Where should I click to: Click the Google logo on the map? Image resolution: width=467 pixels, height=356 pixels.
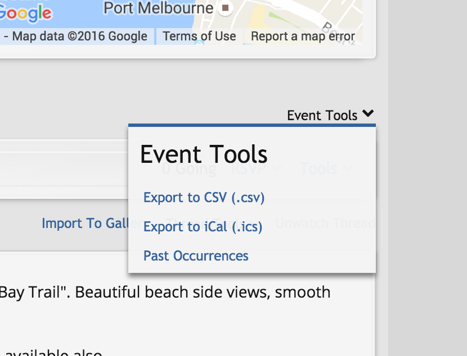[x=26, y=13]
